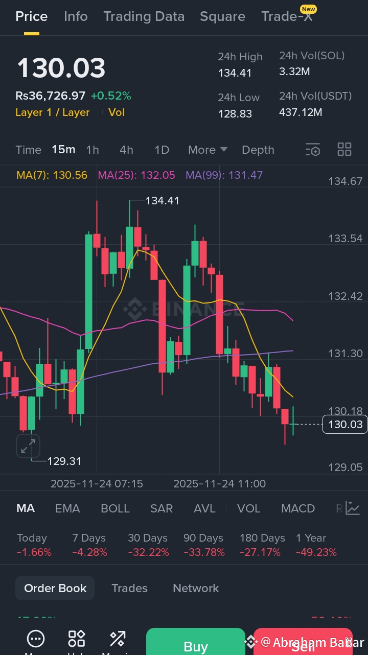Image resolution: width=368 pixels, height=655 pixels.
Task: Expand the More timeframe dropdown
Action: click(208, 150)
